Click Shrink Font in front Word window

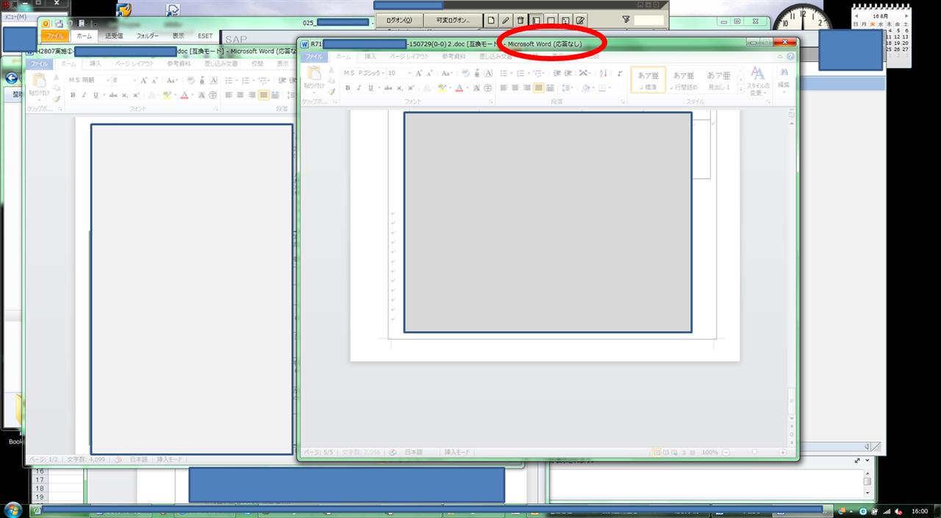pos(429,73)
